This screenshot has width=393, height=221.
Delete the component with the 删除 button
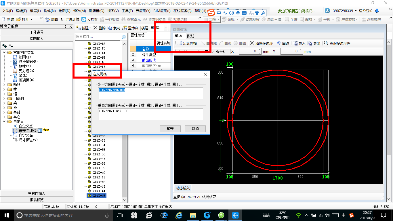[x=99, y=28]
